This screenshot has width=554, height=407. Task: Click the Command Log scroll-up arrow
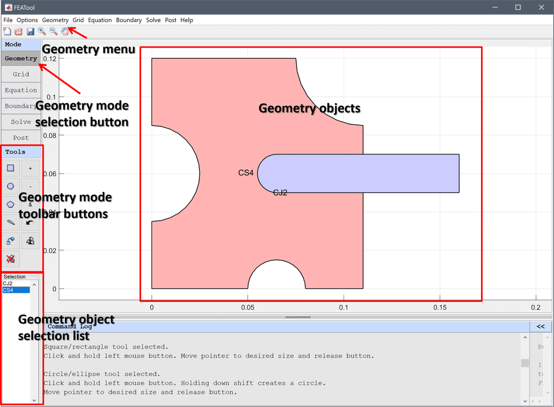coord(525,337)
